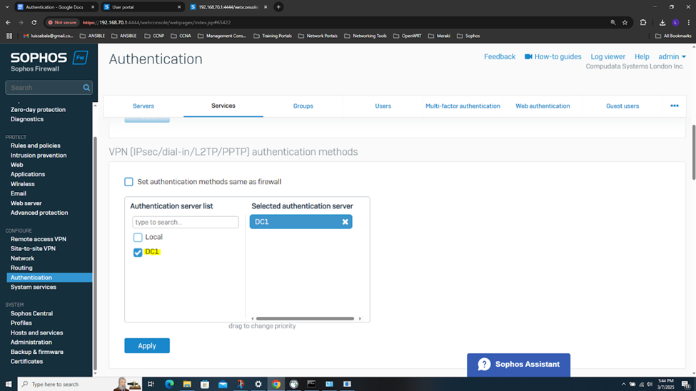
Task: Uncheck the DC1 authentication server
Action: click(x=138, y=252)
